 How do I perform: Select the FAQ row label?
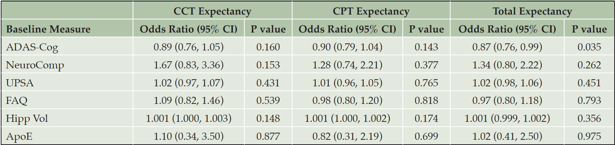pos(17,101)
